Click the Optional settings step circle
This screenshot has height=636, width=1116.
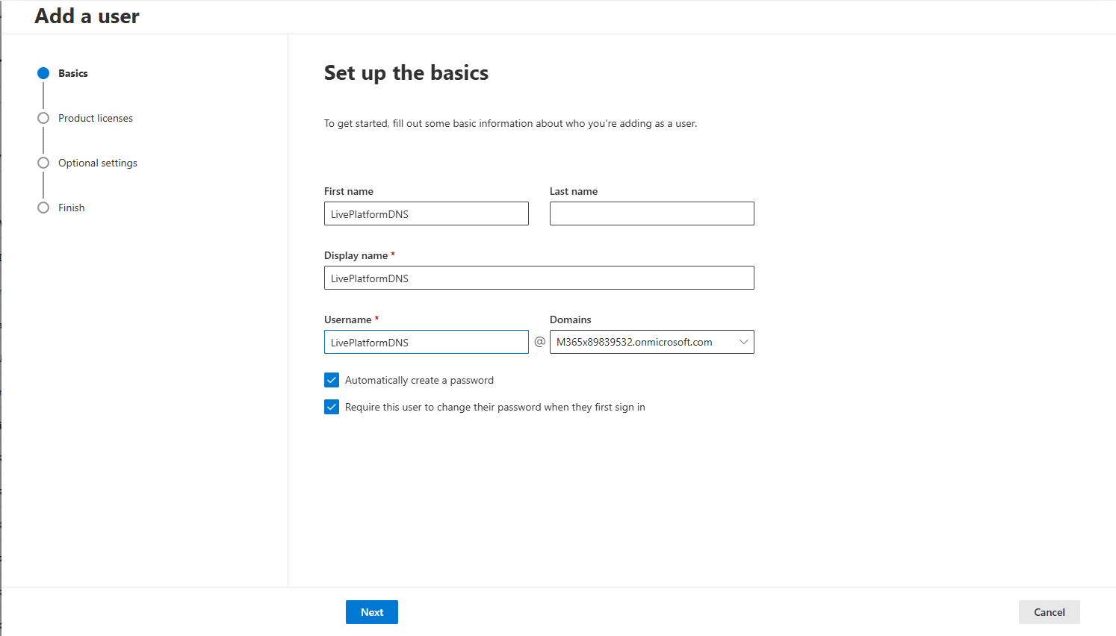[x=43, y=163]
